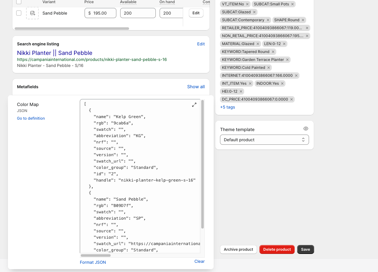The height and width of the screenshot is (272, 378).
Task: Open the Theme template dropdown
Action: (264, 140)
